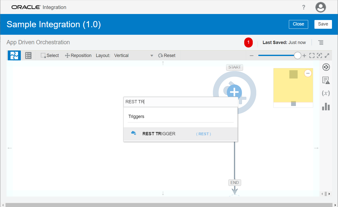This screenshot has width=338, height=207.
Task: Click the App Driven Orchestration heading
Action: coord(38,42)
